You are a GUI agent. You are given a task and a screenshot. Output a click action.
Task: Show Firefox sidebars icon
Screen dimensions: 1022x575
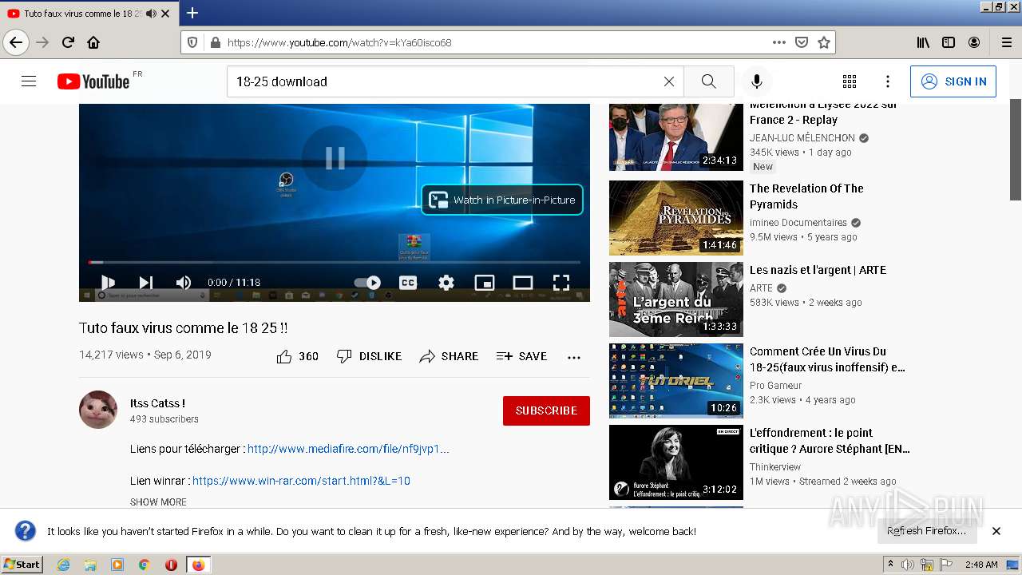pos(949,42)
